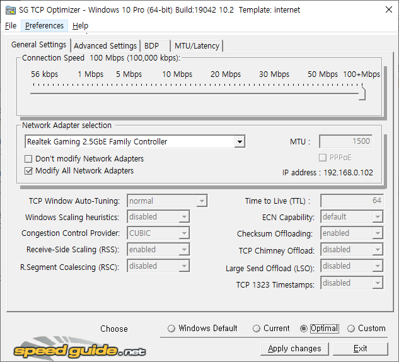The image size is (399, 362).
Task: Click the Congestion Control Provider label
Action: coord(71,233)
